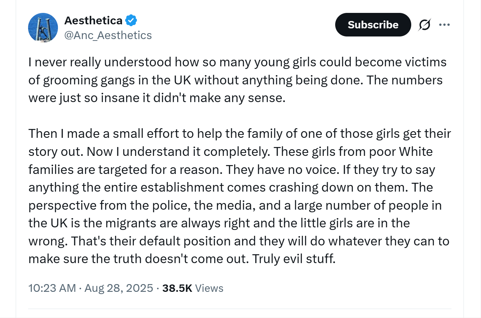Click the Aug 28, 2025 date
Viewport: 481px width, 318px height.
point(119,288)
